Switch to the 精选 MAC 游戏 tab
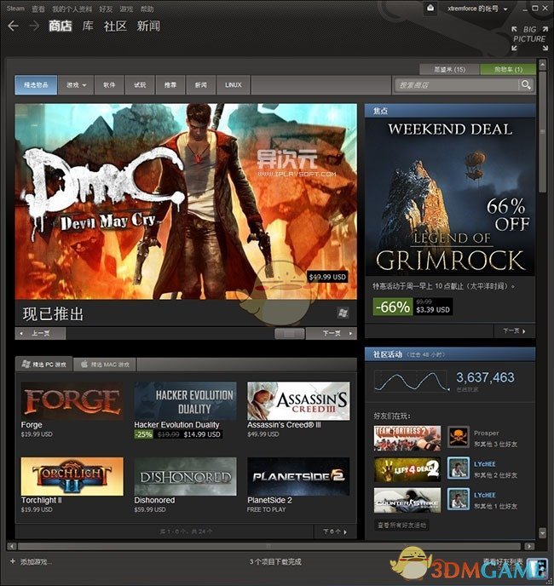This screenshot has height=586, width=554. 107,365
